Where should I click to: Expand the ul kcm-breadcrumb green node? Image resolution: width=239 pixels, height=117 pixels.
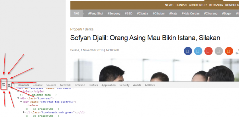24,112
